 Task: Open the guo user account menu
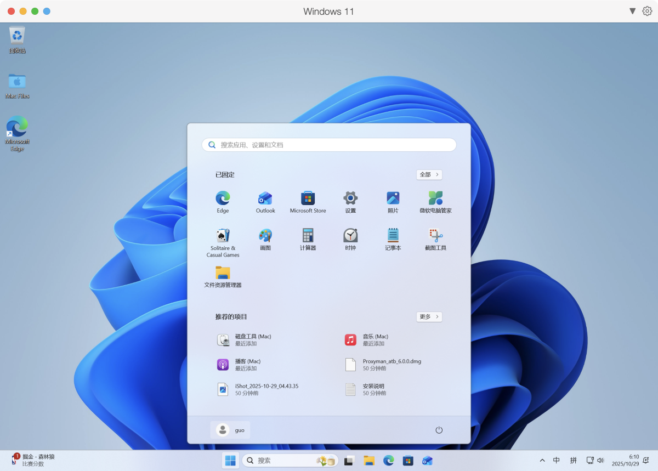click(230, 430)
